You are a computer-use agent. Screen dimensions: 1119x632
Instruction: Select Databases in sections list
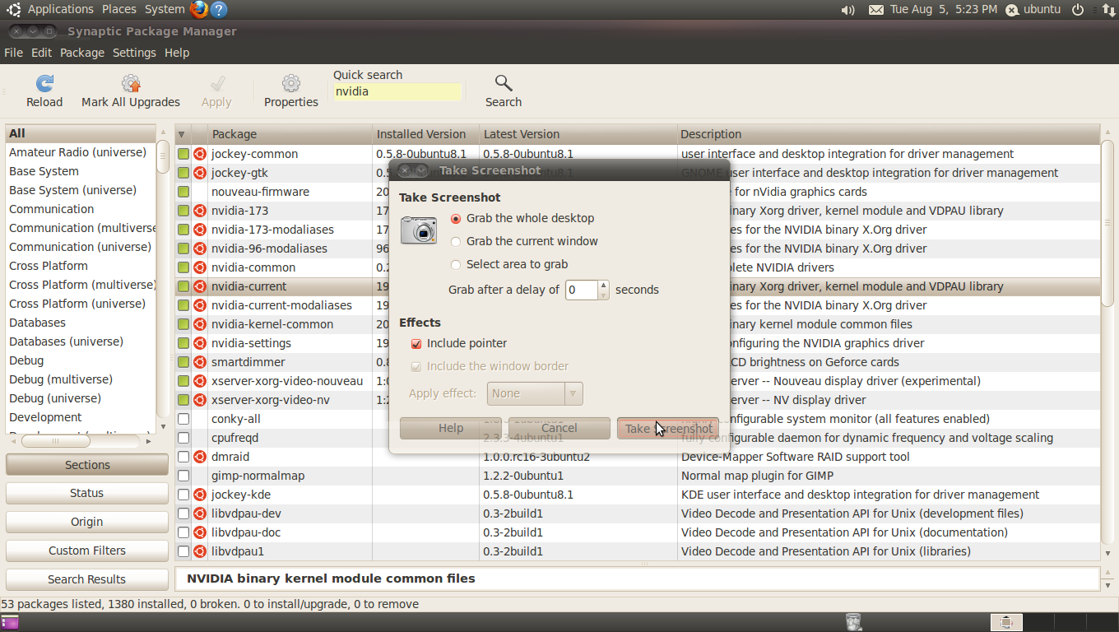(x=38, y=323)
